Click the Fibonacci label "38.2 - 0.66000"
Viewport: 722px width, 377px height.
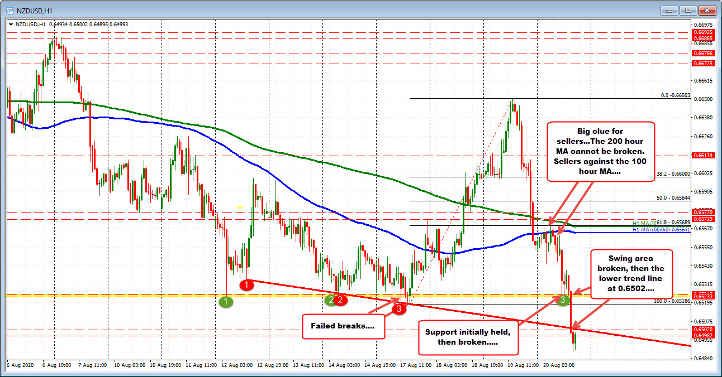click(673, 174)
